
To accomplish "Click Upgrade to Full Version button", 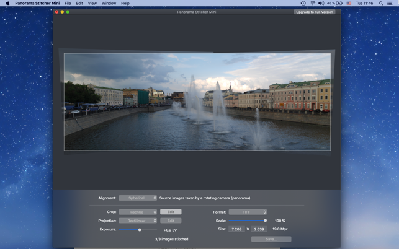I will [314, 12].
